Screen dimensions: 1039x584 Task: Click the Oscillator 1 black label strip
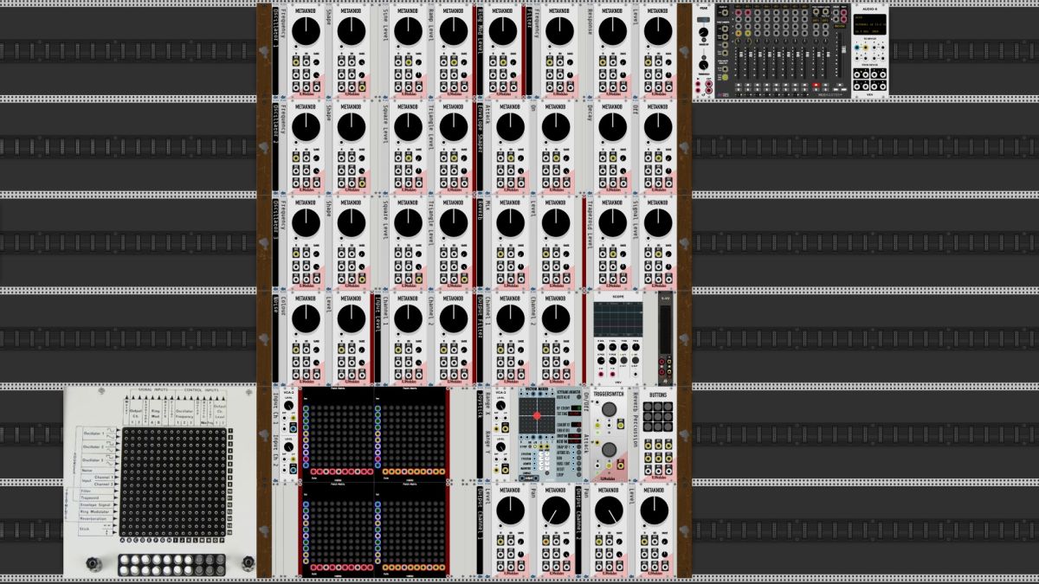coord(276,50)
